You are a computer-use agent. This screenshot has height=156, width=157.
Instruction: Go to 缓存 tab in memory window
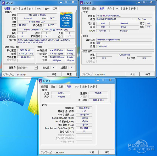pyautogui.click(x=53, y=87)
